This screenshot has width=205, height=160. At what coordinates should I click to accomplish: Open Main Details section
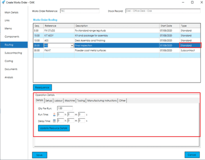[11, 12]
